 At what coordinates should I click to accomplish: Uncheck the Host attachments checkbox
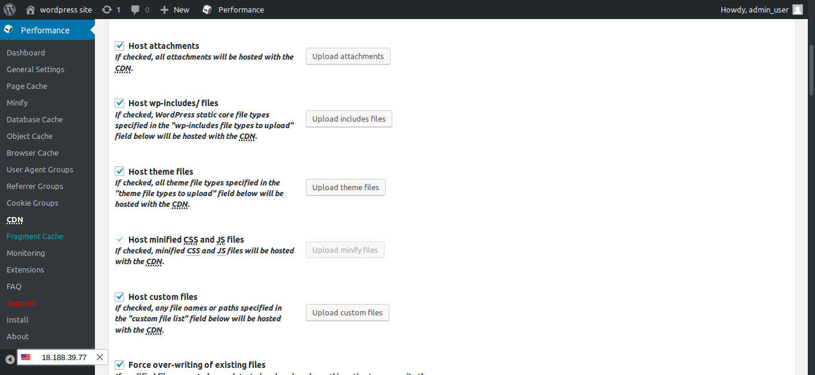(119, 46)
